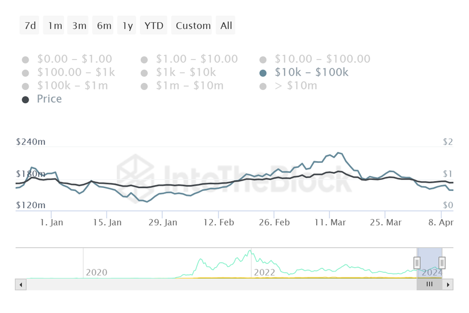Click the navigator scroll-right arrow

tap(448, 285)
